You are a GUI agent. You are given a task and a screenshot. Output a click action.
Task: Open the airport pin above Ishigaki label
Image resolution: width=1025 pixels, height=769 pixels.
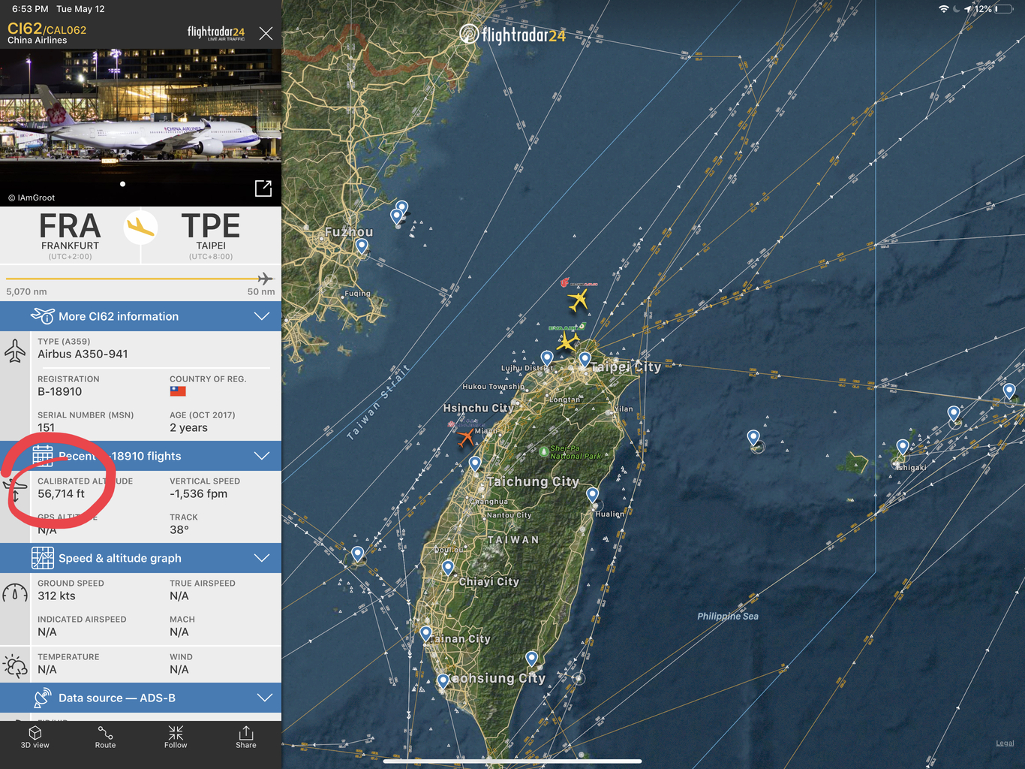[x=903, y=448]
